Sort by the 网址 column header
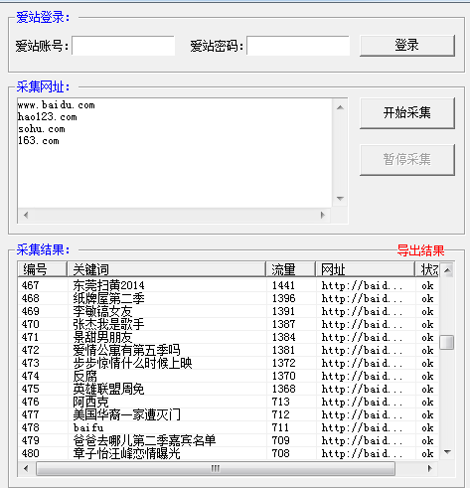Viewport: 470px width, 488px height. 366,269
